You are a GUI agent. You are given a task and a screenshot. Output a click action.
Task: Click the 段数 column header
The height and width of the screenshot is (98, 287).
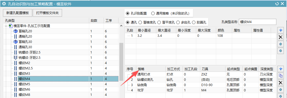[96, 20]
